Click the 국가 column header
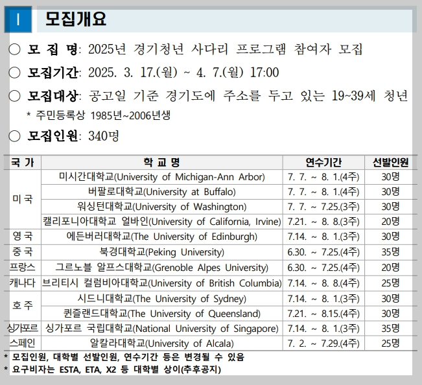The image size is (422, 385). click(x=22, y=162)
